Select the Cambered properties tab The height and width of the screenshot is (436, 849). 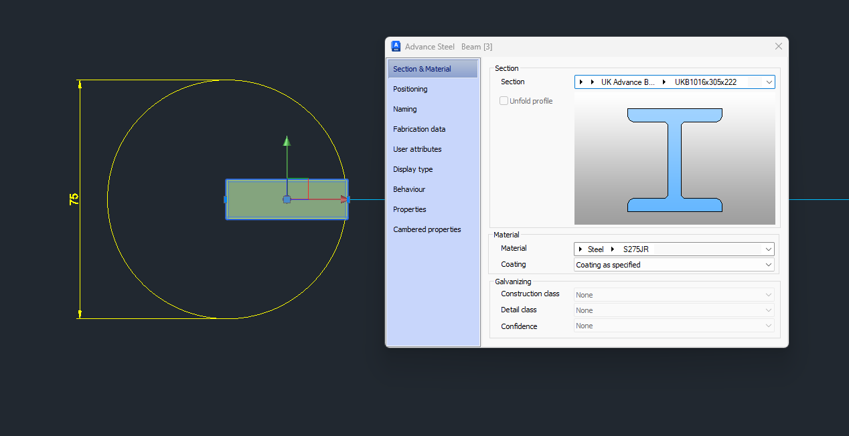[433, 229]
